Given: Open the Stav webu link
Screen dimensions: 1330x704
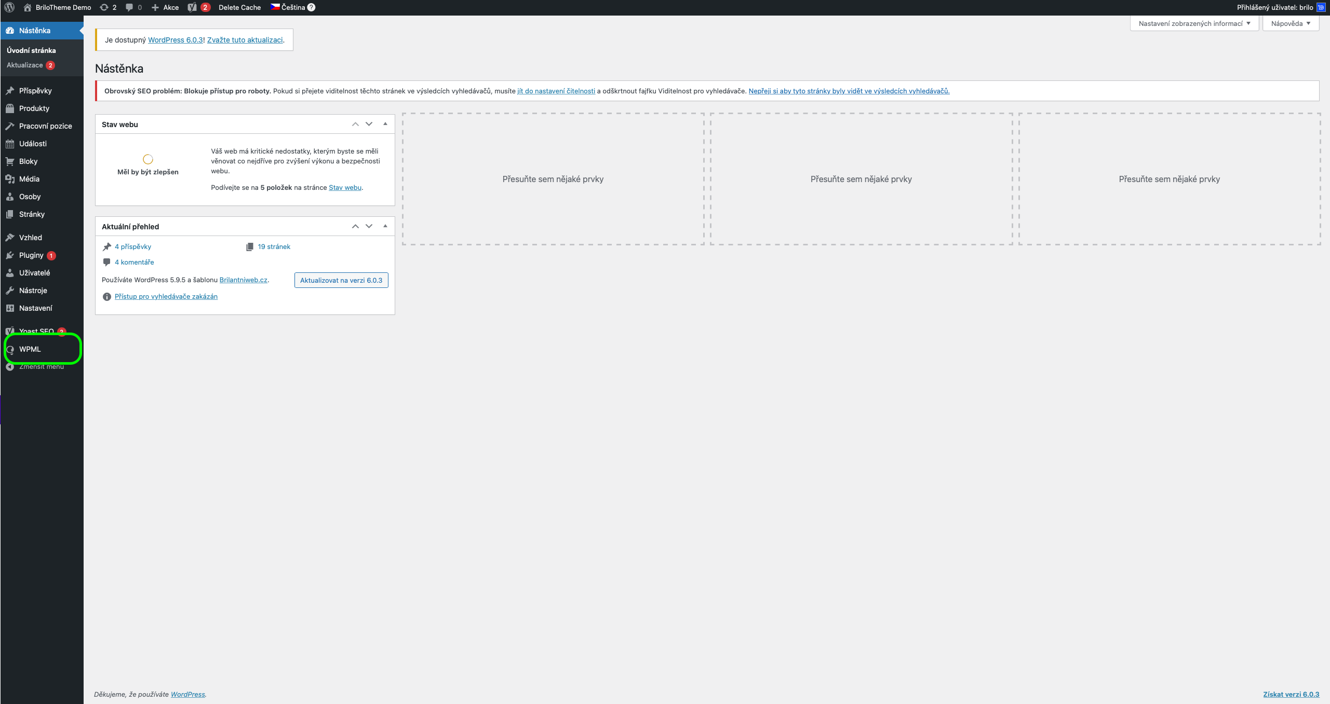Looking at the screenshot, I should 345,188.
